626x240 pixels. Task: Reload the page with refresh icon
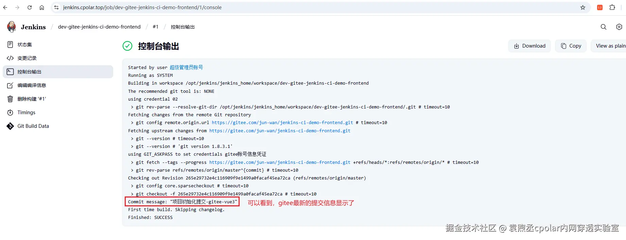pos(30,7)
